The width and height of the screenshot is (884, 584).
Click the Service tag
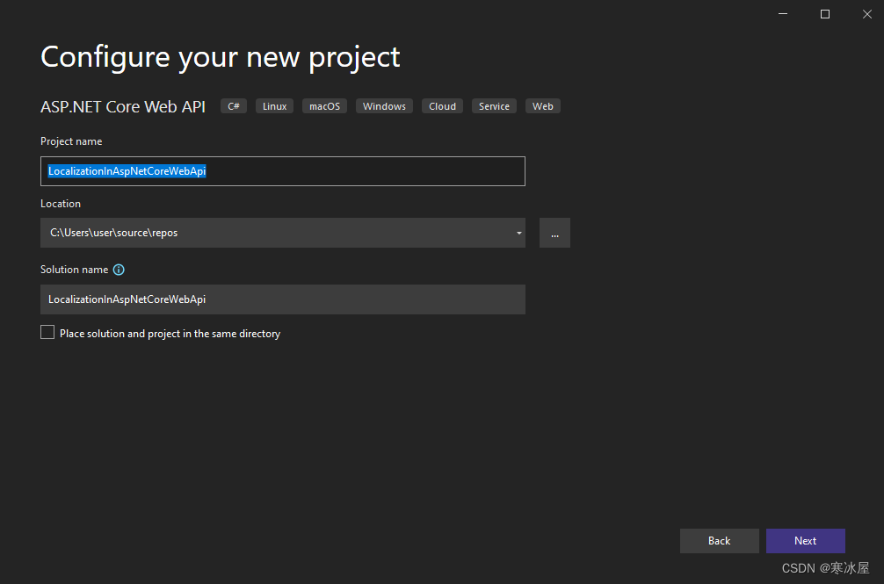coord(494,106)
